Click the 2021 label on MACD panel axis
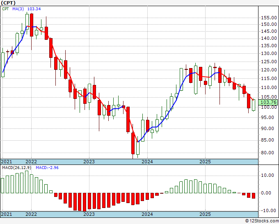The image size is (279, 224). tap(7, 214)
